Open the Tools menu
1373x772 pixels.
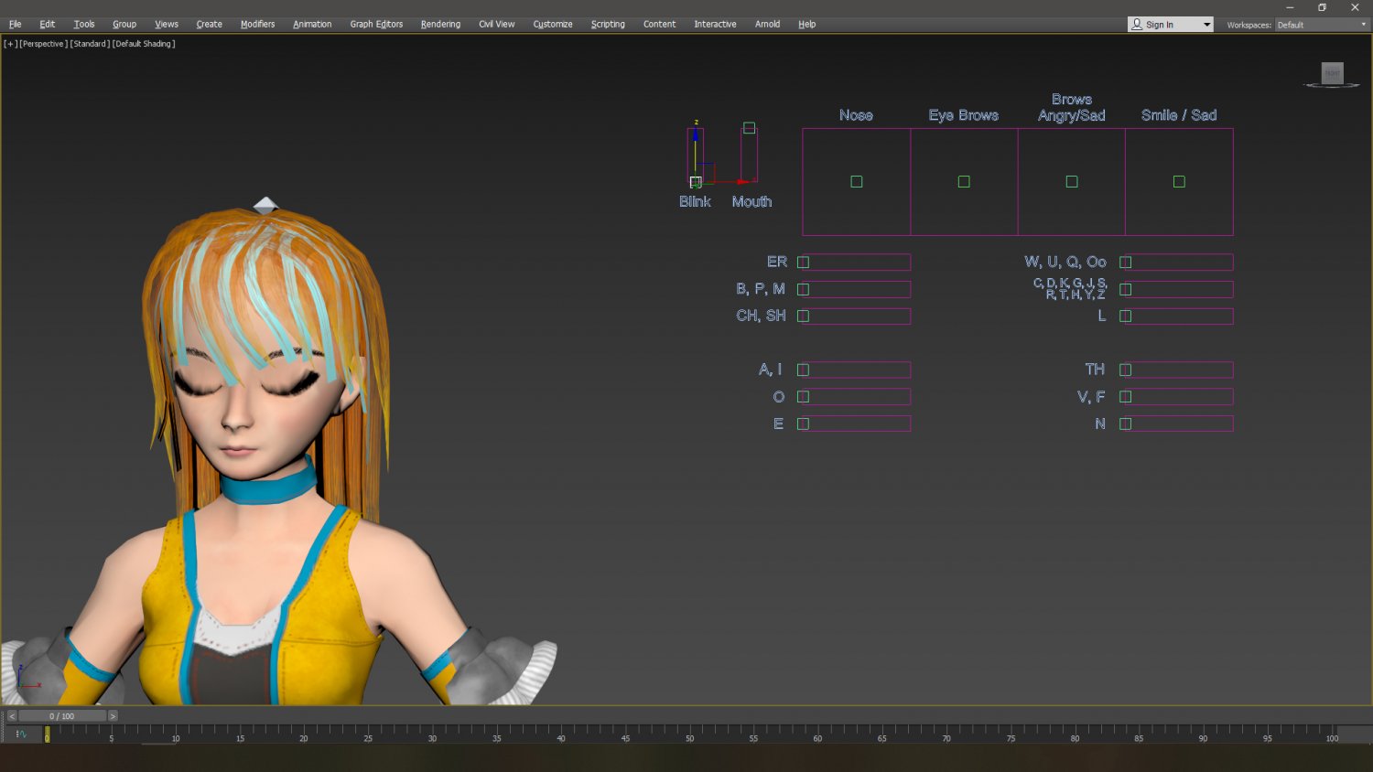pos(84,25)
